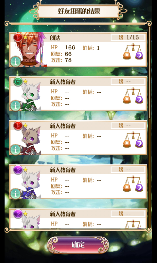Image resolution: width=157 pixels, height=263 pixels.
Task: Click 级 1/15 level box
Action: [128, 37]
